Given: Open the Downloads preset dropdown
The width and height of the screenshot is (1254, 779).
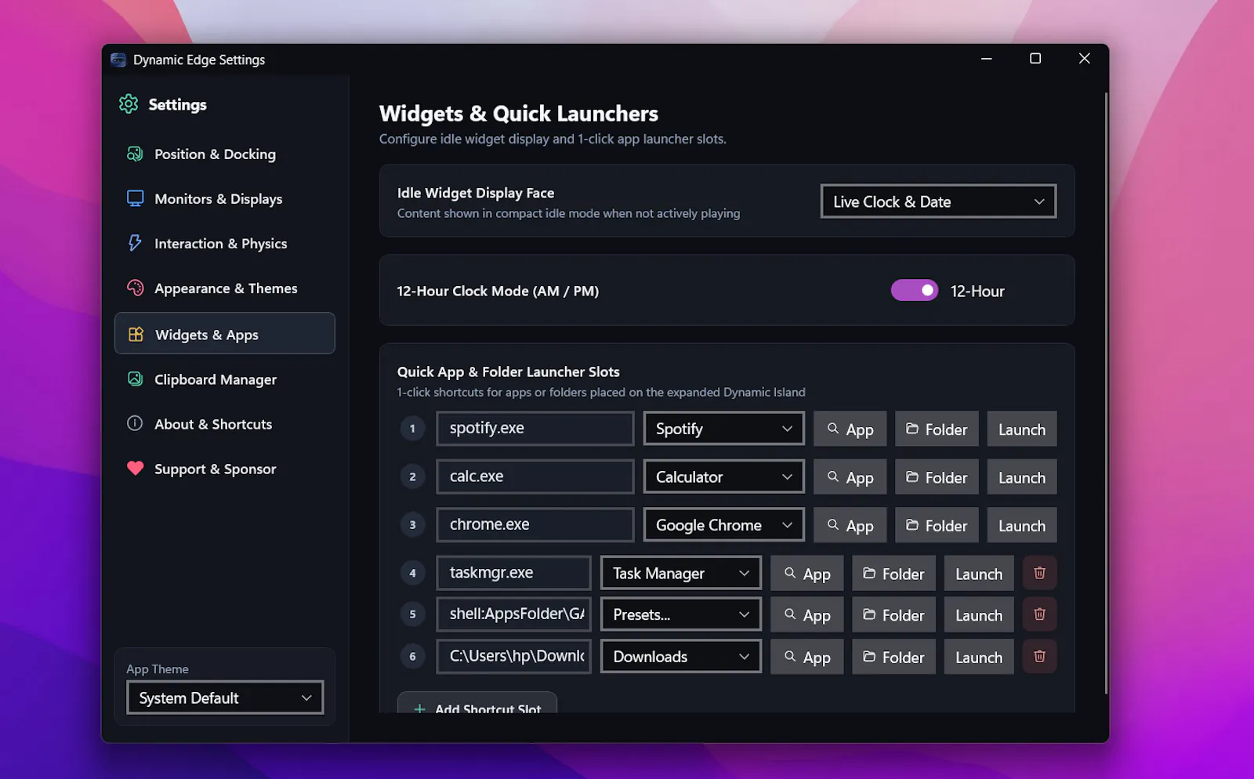Looking at the screenshot, I should point(680,657).
